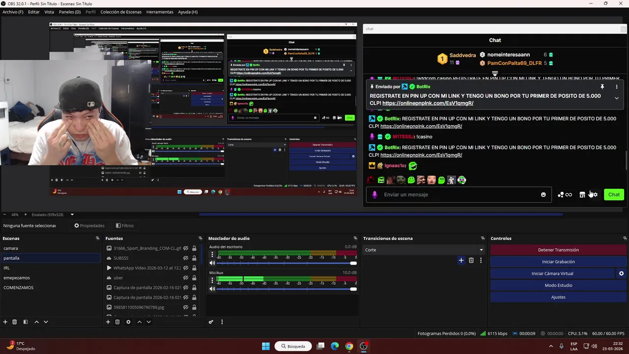Image resolution: width=629 pixels, height=354 pixels.
Task: Open the Editar menu
Action: click(x=34, y=12)
